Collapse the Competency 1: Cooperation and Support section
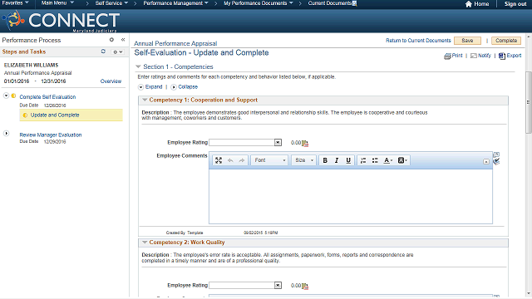This screenshot has height=299, width=532. pos(145,100)
